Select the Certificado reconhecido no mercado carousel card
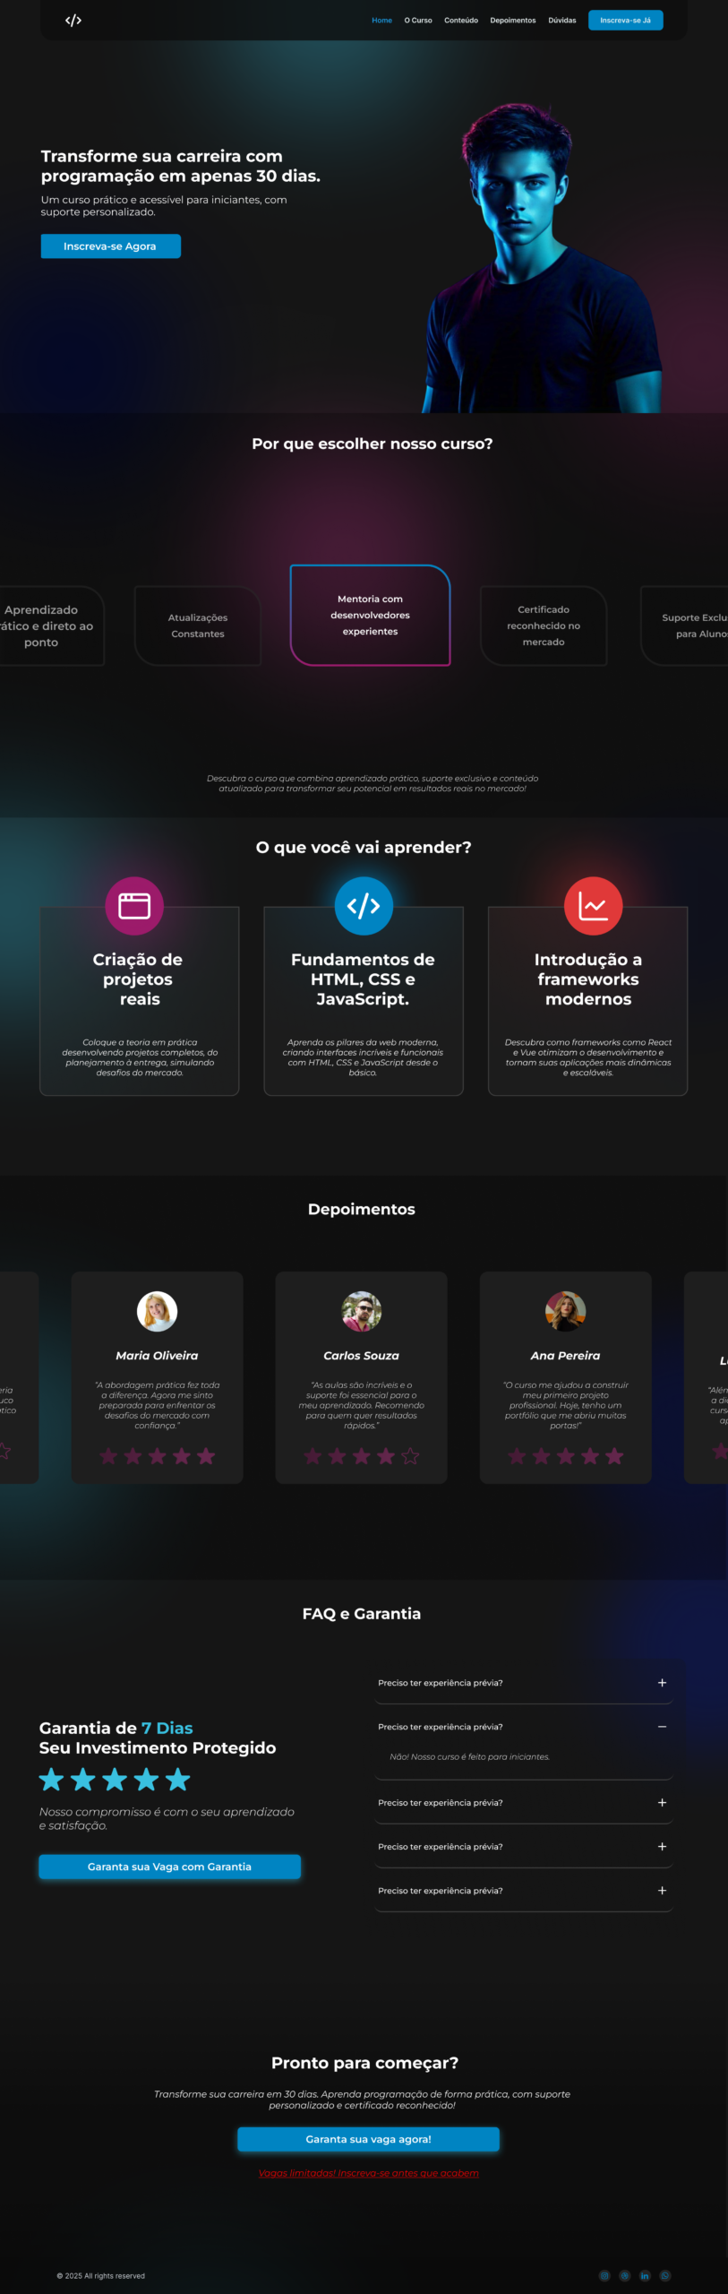728x2294 pixels. tap(544, 625)
